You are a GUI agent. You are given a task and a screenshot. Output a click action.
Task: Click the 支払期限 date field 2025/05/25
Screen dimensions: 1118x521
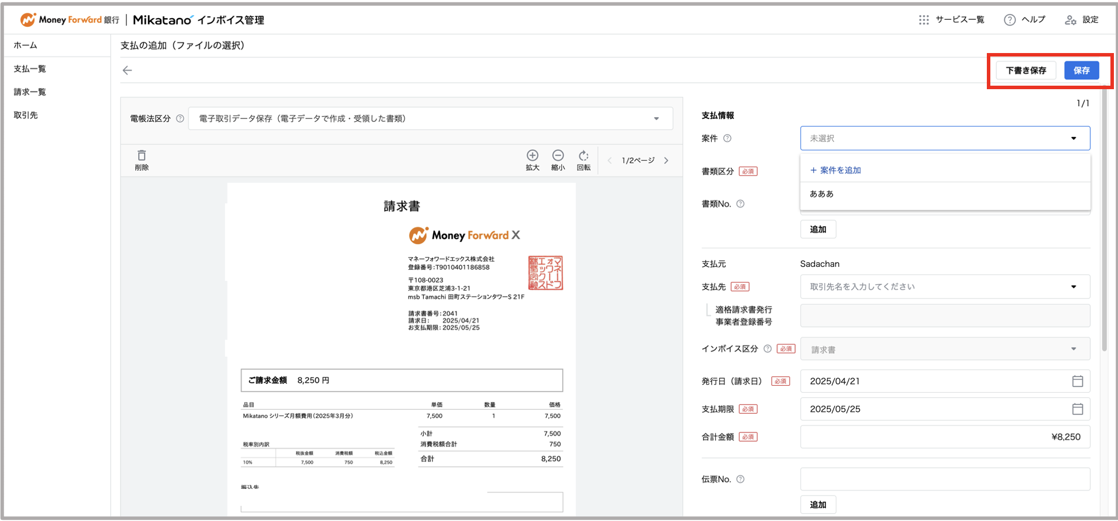point(945,409)
